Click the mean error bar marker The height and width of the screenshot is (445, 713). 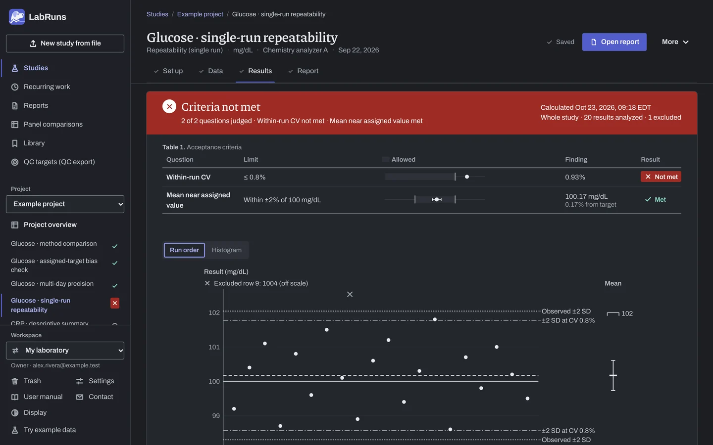click(613, 375)
